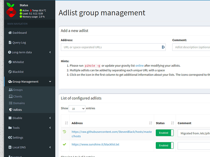Open the Settings page
The height and width of the screenshot is (157, 210).
(x=18, y=138)
